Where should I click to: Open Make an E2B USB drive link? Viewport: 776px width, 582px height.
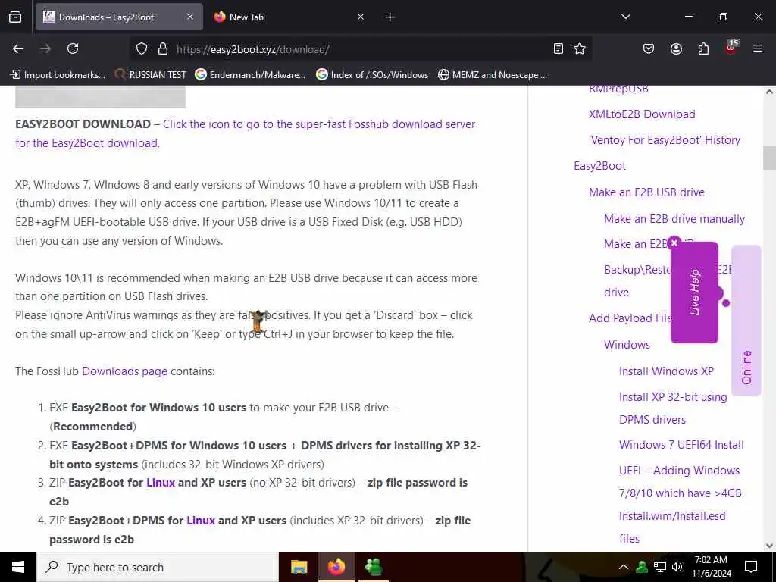(x=647, y=192)
